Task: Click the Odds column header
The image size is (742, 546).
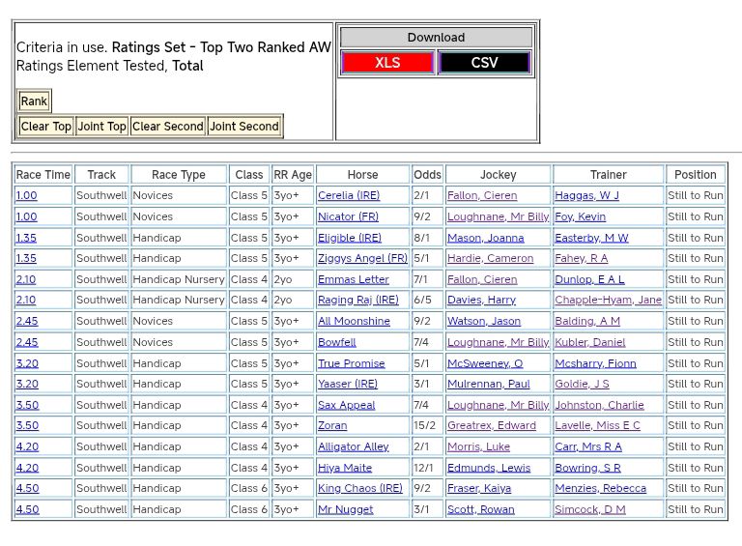Action: [427, 175]
